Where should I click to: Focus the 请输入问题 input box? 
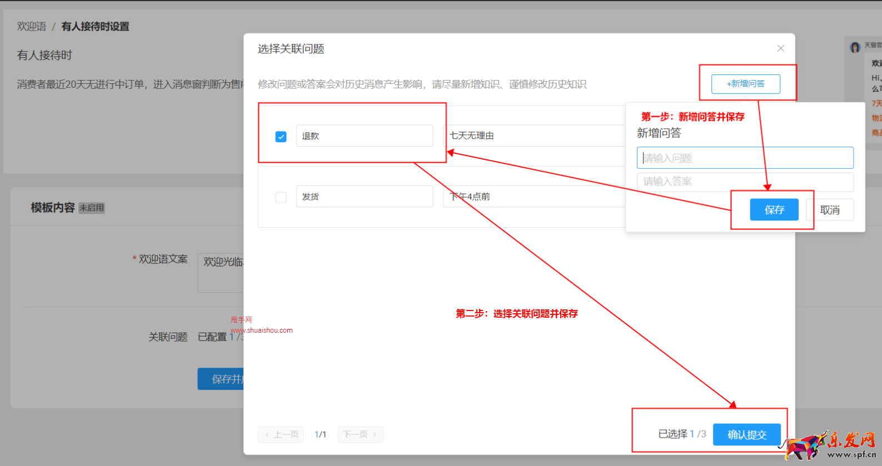[745, 158]
